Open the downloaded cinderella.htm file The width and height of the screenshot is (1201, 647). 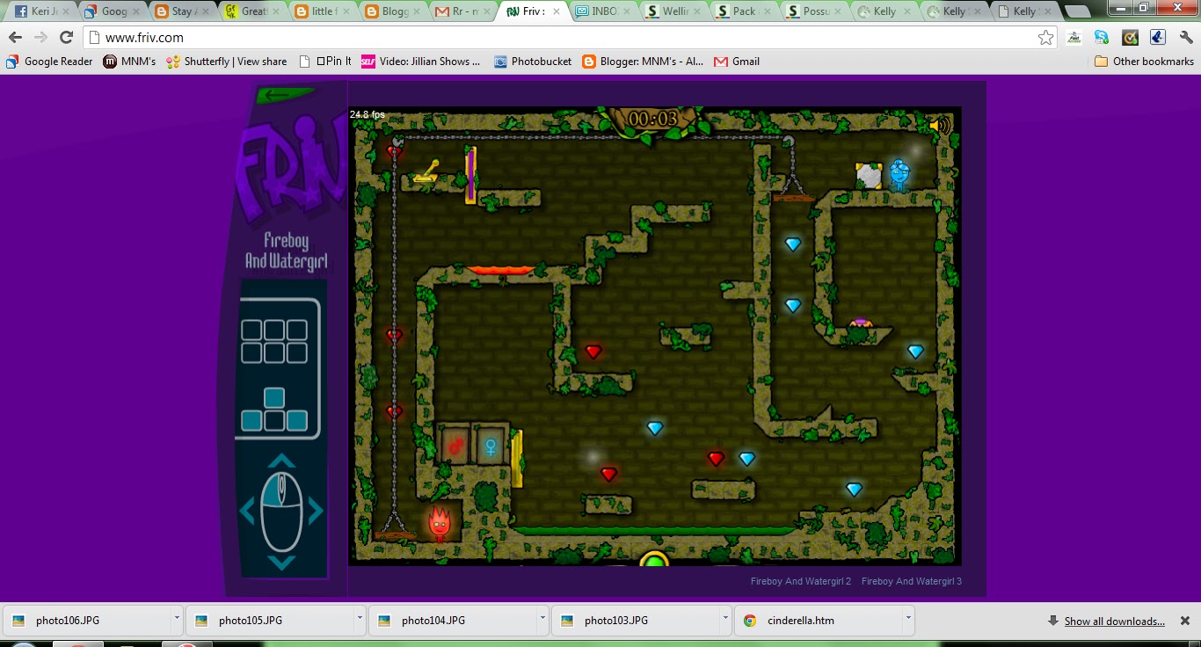[819, 621]
